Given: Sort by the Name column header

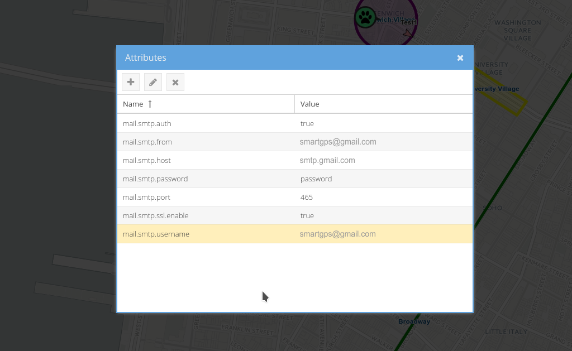Looking at the screenshot, I should click(x=133, y=104).
